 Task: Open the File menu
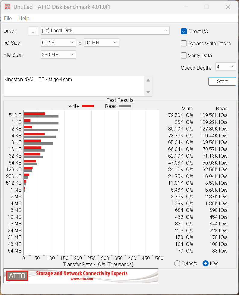8,18
